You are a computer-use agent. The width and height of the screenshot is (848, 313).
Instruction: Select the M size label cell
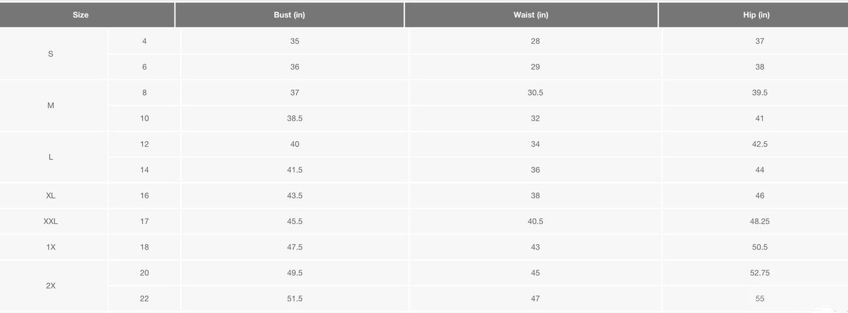tap(50, 106)
